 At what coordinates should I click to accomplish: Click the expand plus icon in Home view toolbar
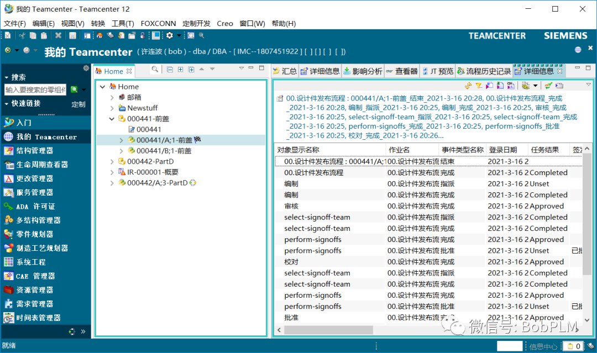coord(180,69)
